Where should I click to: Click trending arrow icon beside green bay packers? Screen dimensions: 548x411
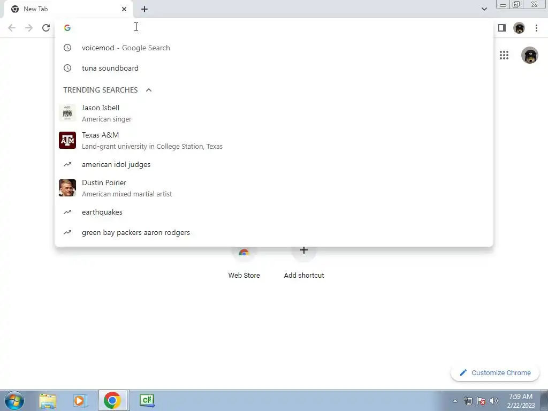(67, 232)
